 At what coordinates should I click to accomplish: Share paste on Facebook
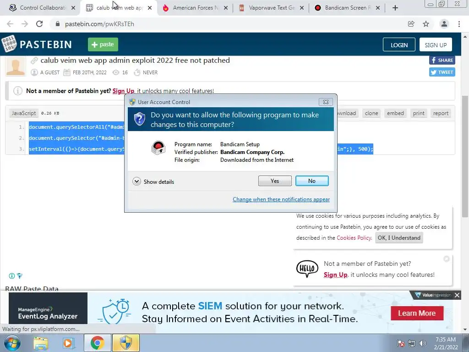pyautogui.click(x=442, y=60)
